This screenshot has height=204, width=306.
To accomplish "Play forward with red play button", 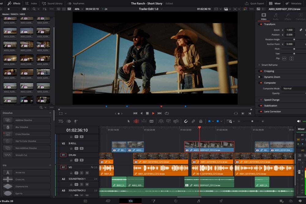I will pos(153,113).
